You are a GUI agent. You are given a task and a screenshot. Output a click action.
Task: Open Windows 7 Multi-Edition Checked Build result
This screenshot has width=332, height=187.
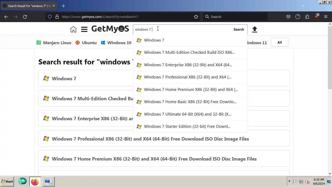(164, 98)
